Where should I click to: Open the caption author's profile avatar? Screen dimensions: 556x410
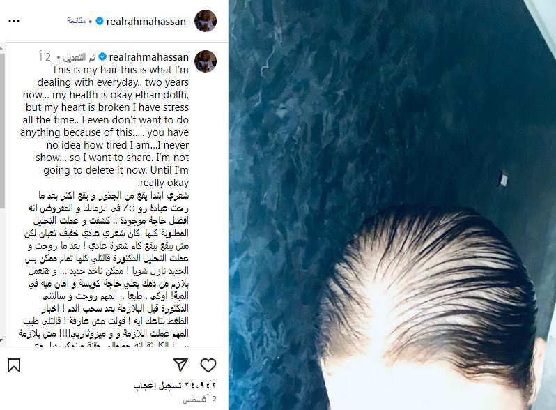(x=206, y=61)
